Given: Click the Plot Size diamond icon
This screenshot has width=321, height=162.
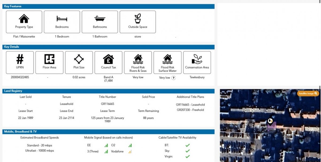Looking at the screenshot, I should (x=79, y=59).
